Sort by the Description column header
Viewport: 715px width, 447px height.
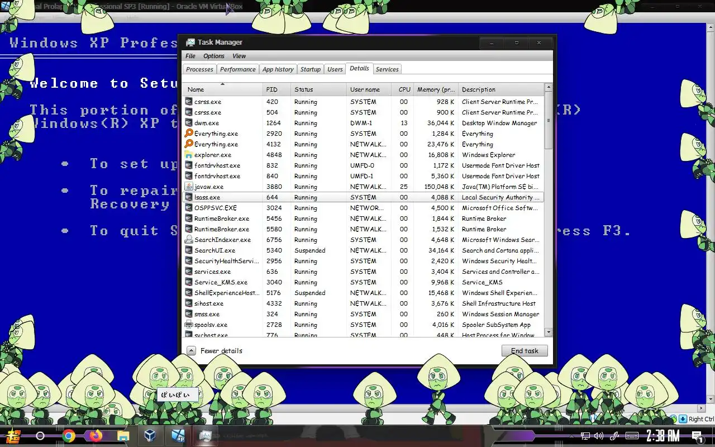[501, 89]
